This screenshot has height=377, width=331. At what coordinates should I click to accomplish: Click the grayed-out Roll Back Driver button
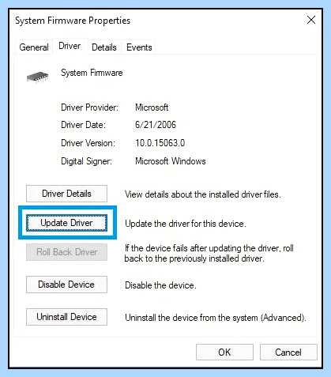pyautogui.click(x=66, y=252)
